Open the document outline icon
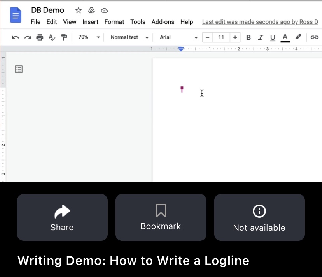This screenshot has height=277, width=322. pyautogui.click(x=19, y=69)
